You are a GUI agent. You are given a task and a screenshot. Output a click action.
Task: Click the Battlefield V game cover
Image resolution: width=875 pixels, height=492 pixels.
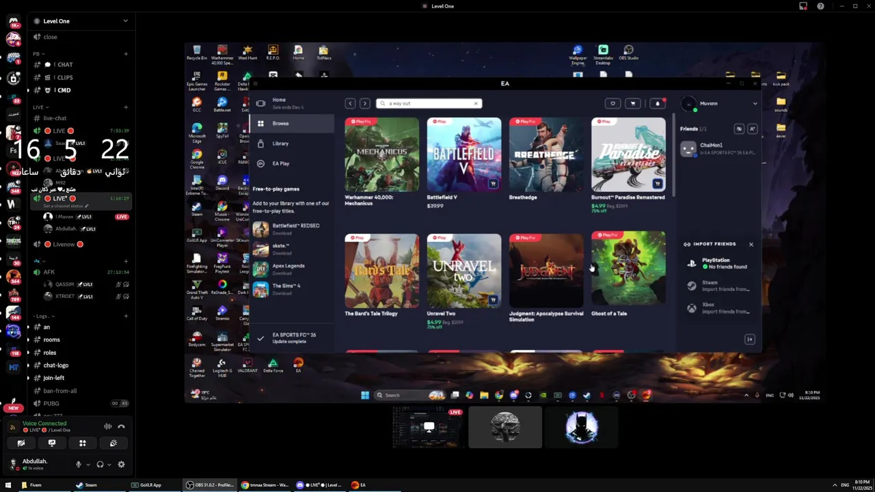click(x=464, y=154)
